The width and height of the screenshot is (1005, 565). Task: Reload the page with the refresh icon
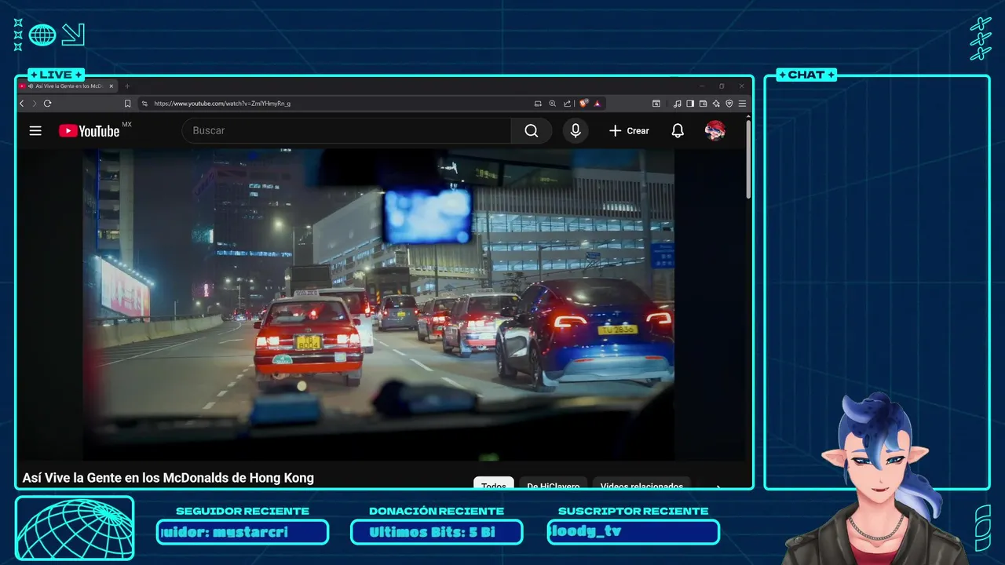[x=48, y=104]
